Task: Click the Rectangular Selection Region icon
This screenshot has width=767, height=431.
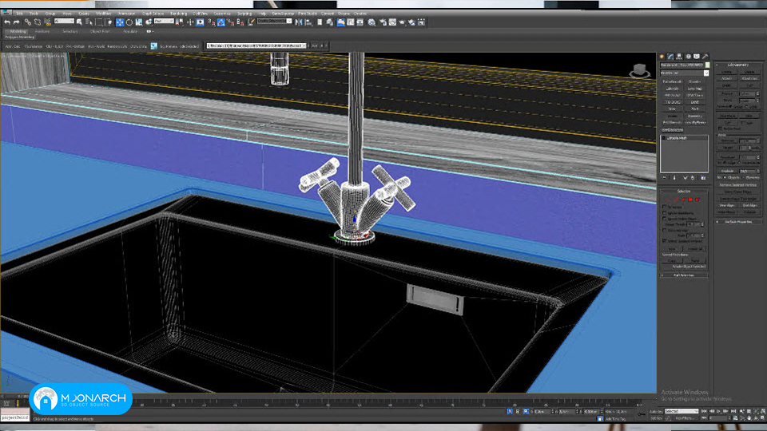Action: coord(99,22)
